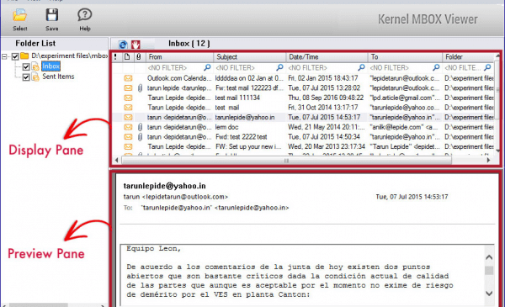Click the Sent Items folder icon
Screen dimensions: 505x307
pyautogui.click(x=35, y=77)
